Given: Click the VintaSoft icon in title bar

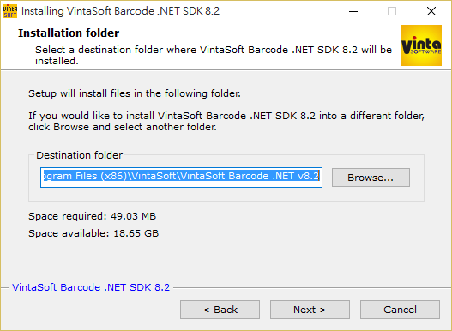Looking at the screenshot, I should click(10, 11).
